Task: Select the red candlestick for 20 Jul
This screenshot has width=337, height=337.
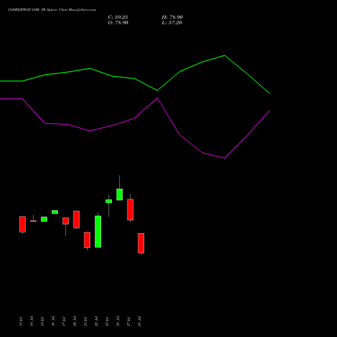Action: pyautogui.click(x=76, y=220)
